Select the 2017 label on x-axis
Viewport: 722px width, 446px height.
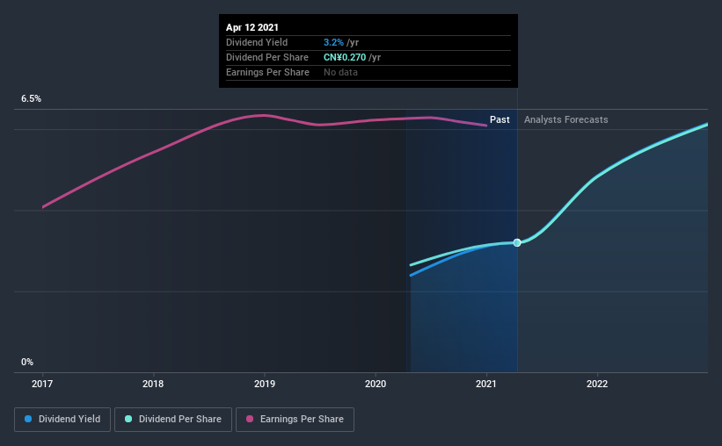(42, 384)
